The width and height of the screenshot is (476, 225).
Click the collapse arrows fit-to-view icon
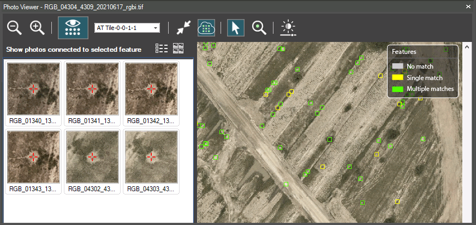coord(183,28)
